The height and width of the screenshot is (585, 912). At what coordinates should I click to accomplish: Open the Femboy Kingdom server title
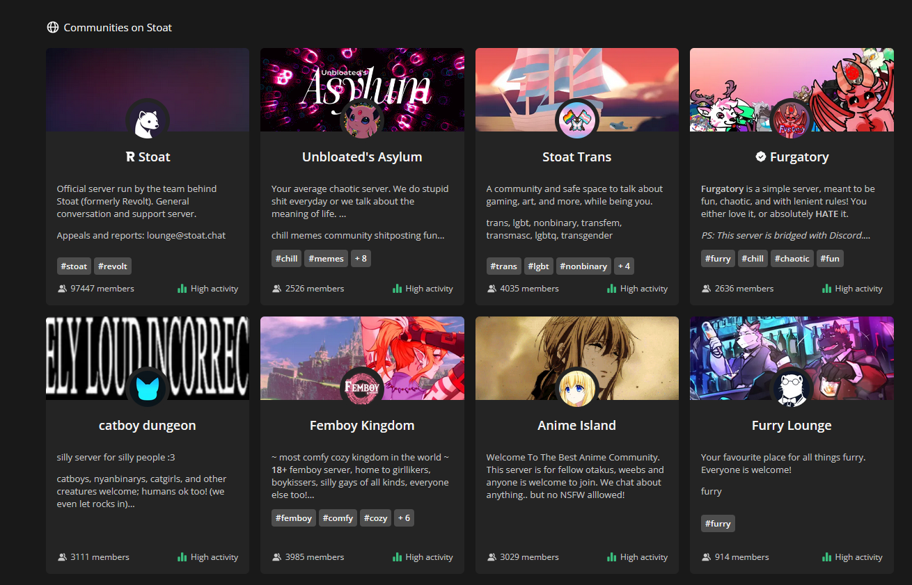coord(362,426)
